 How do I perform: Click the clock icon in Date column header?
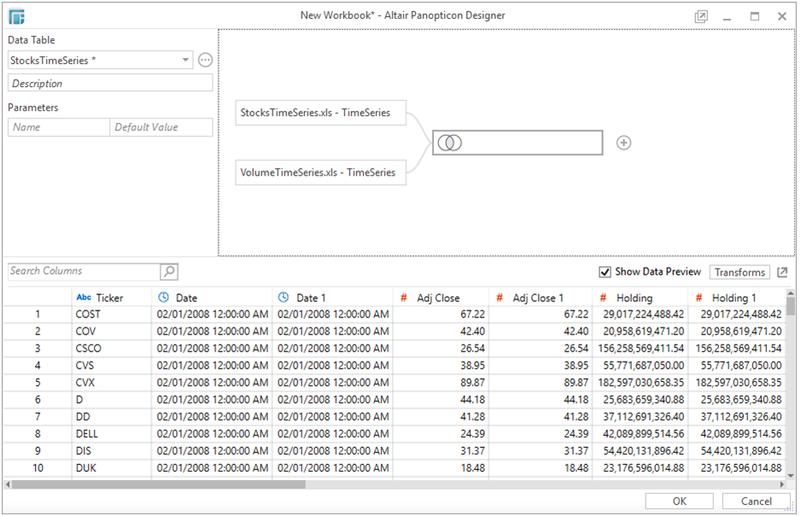point(163,298)
